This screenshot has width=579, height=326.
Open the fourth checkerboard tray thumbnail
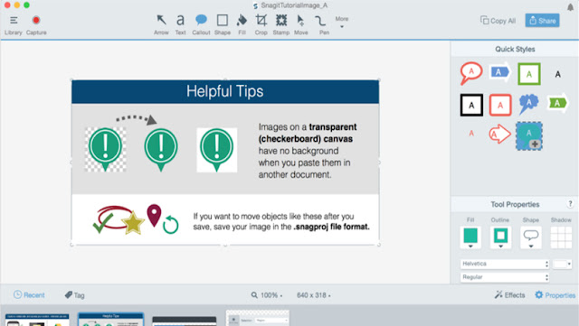(258, 318)
